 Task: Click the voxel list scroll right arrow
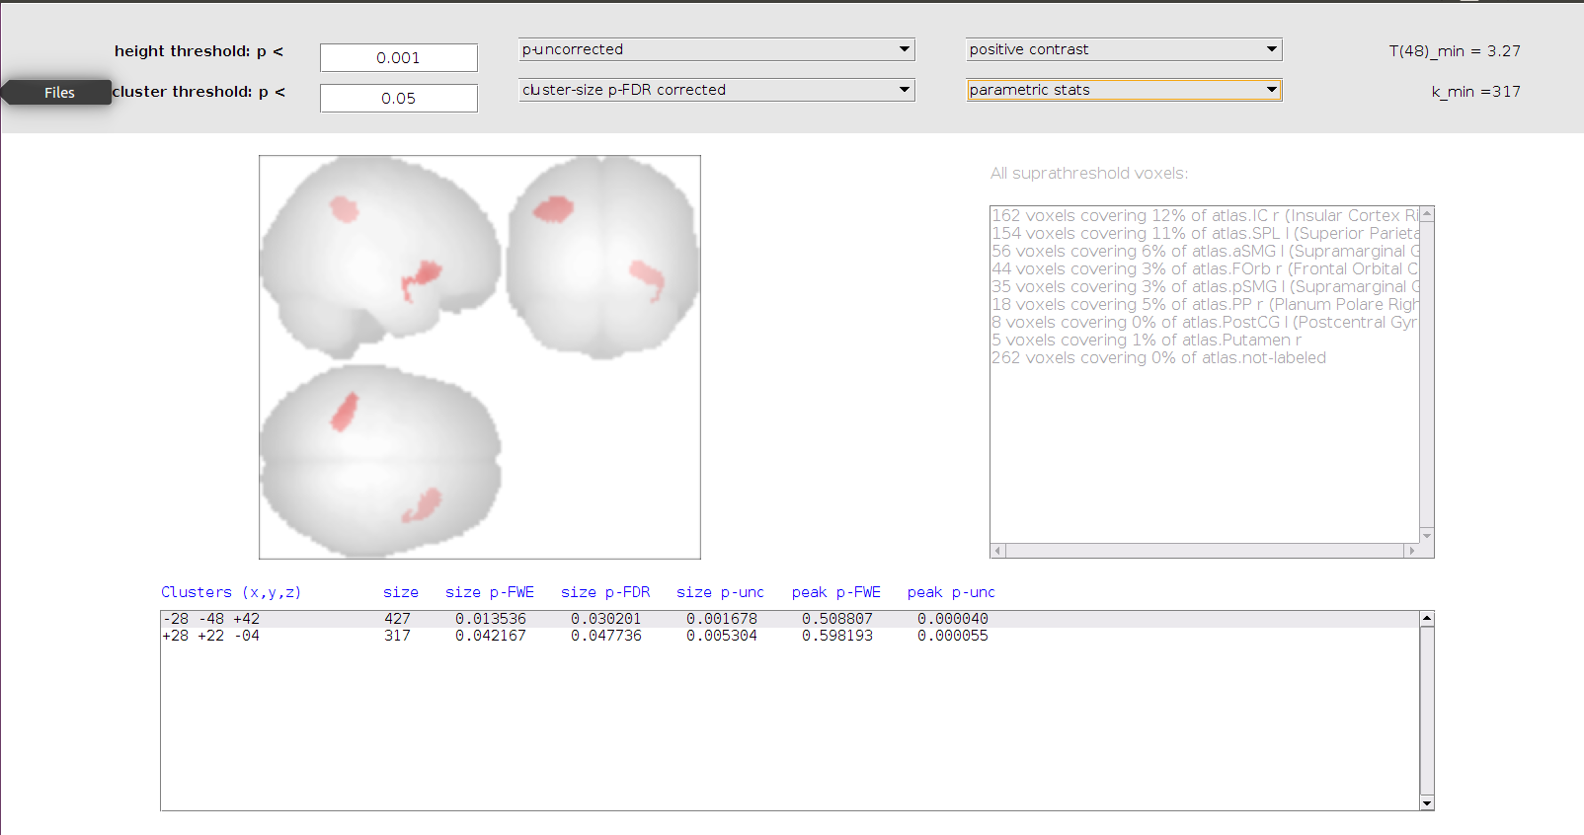(x=1411, y=551)
